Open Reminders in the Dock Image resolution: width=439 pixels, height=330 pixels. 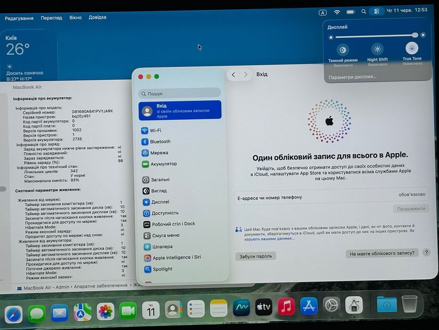pyautogui.click(x=196, y=309)
